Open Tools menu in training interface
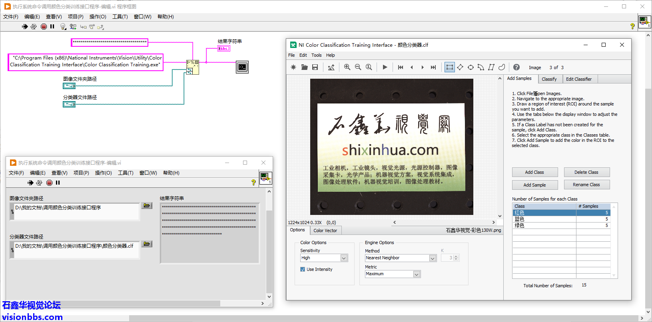The height and width of the screenshot is (322, 652). pos(317,55)
